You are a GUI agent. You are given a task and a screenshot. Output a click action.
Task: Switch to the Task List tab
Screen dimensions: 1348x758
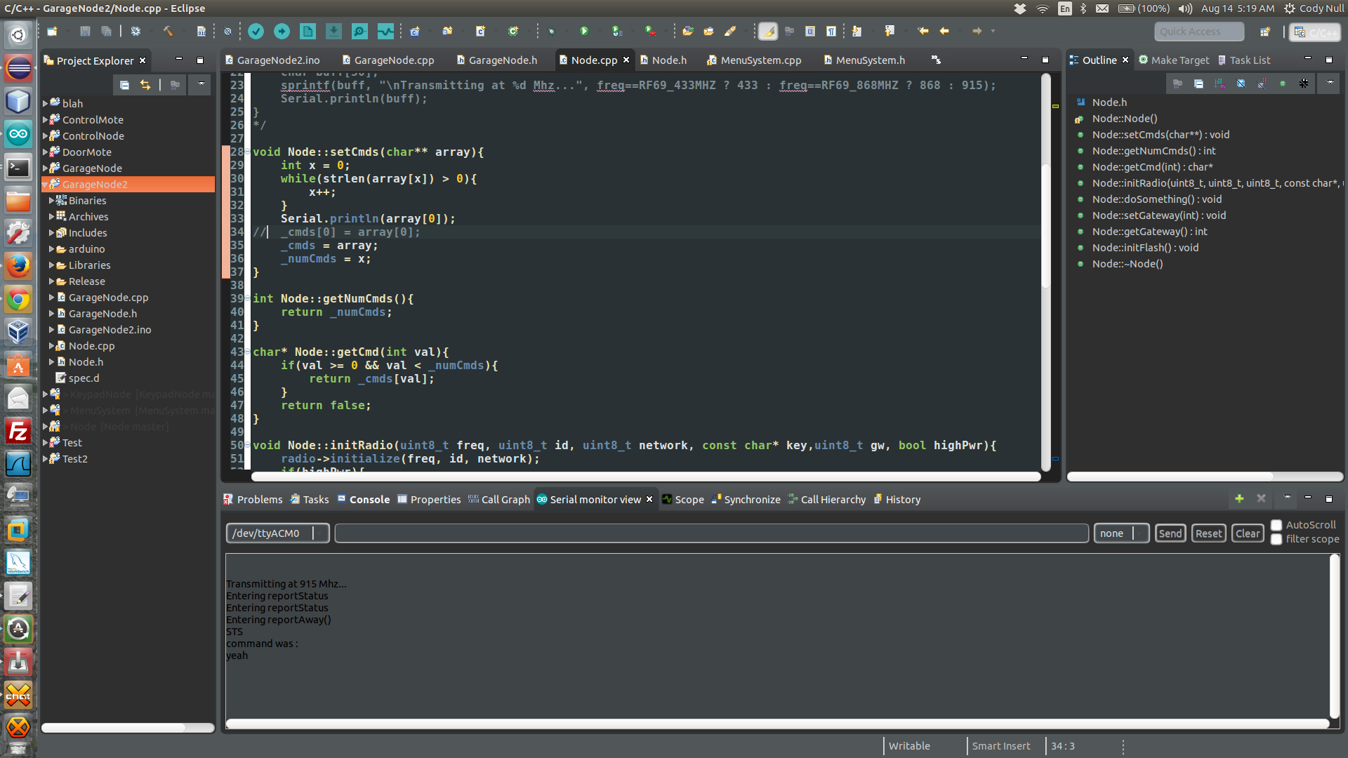pos(1243,60)
